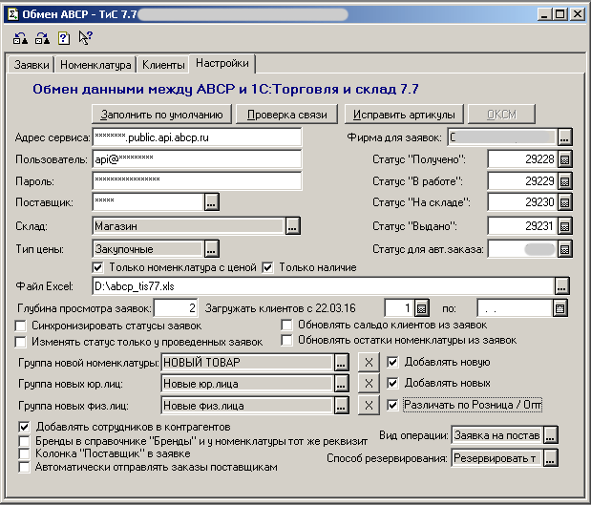Open calculator for Статус "Выдано" field
This screenshot has height=505, width=591.
click(x=564, y=226)
